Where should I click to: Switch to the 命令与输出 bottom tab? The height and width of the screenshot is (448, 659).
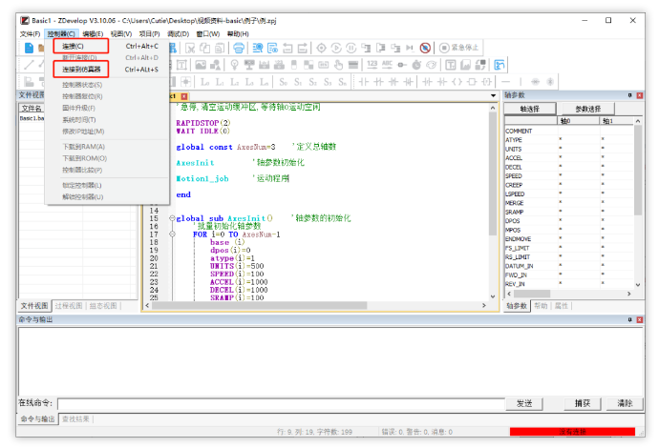coord(38,419)
